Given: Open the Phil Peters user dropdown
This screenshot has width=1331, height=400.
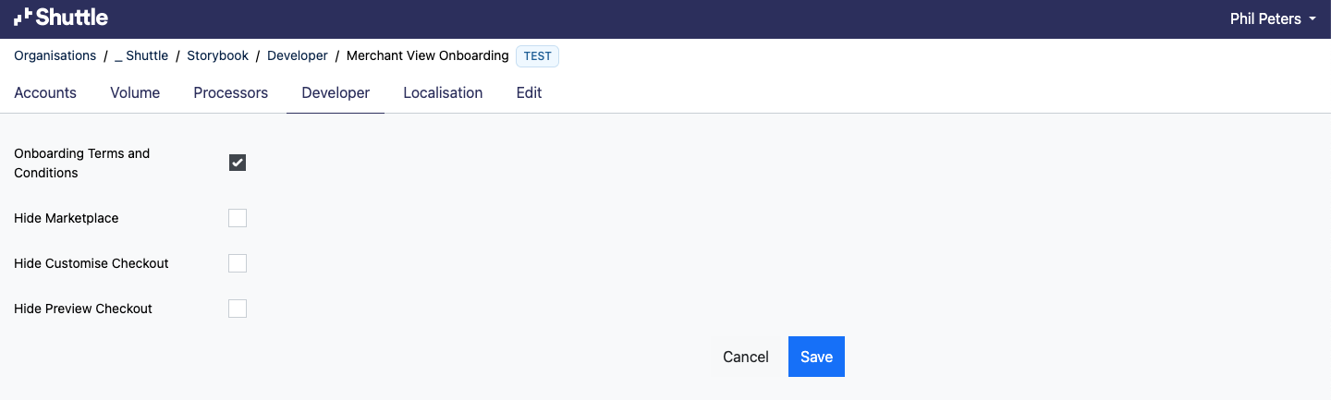Looking at the screenshot, I should point(1273,18).
